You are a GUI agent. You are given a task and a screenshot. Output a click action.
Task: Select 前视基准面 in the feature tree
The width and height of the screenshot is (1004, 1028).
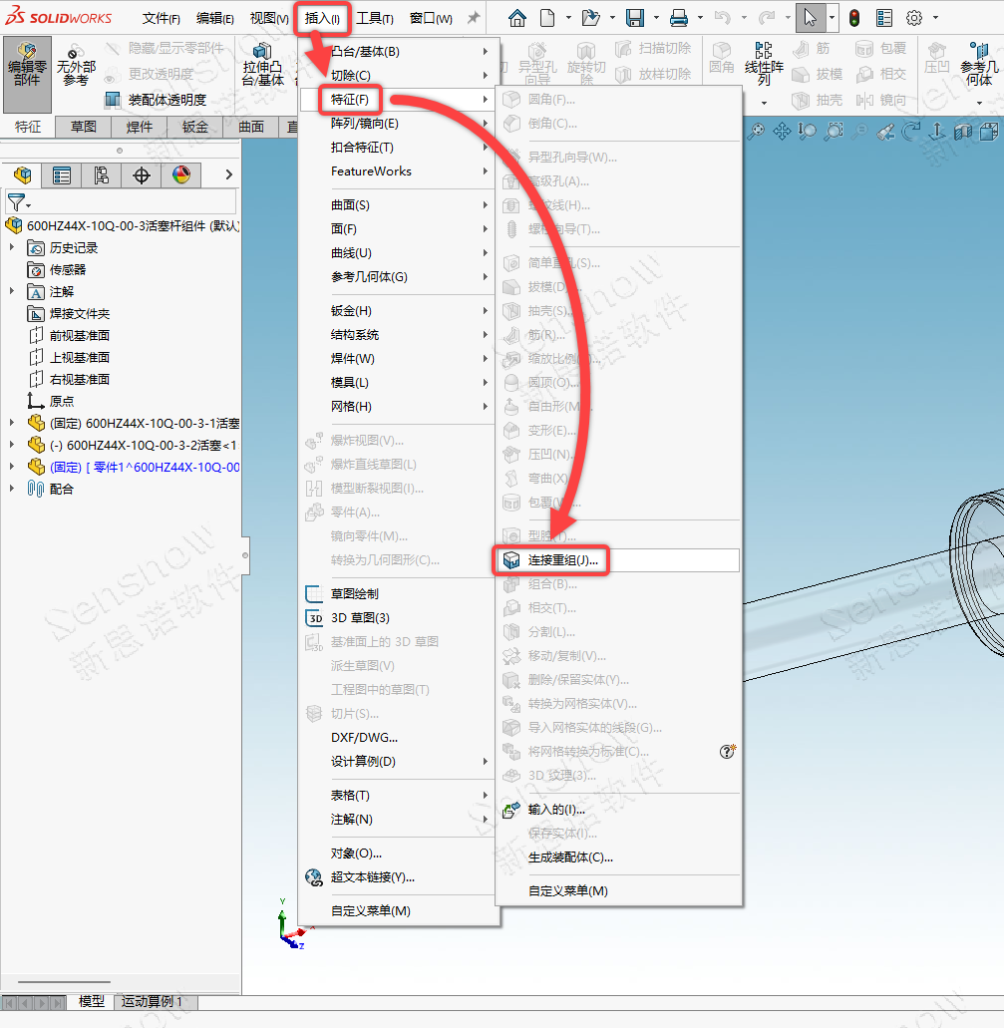pos(79,335)
